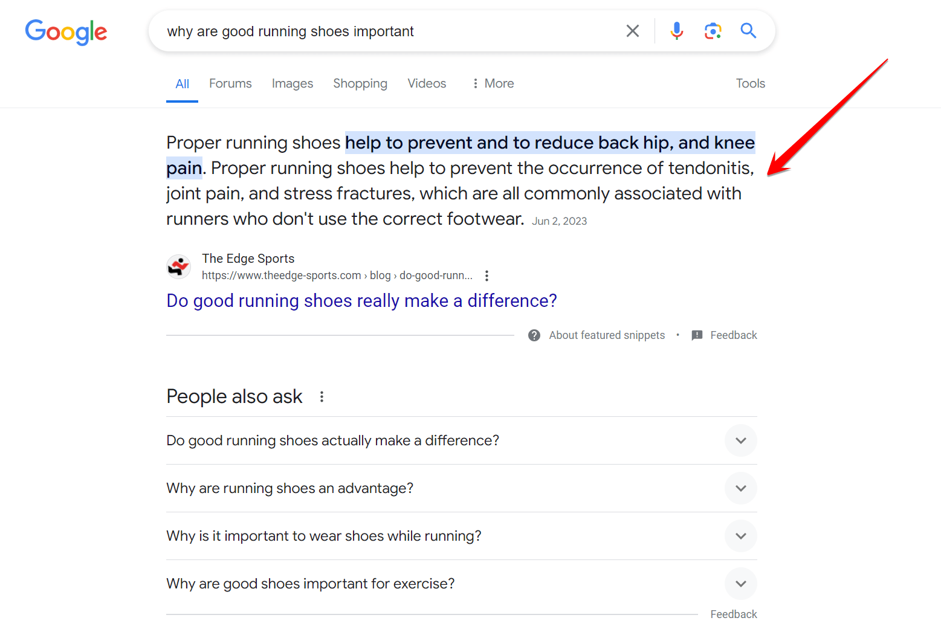This screenshot has width=941, height=638.
Task: Click The Edge Sports site favicon
Action: [179, 266]
